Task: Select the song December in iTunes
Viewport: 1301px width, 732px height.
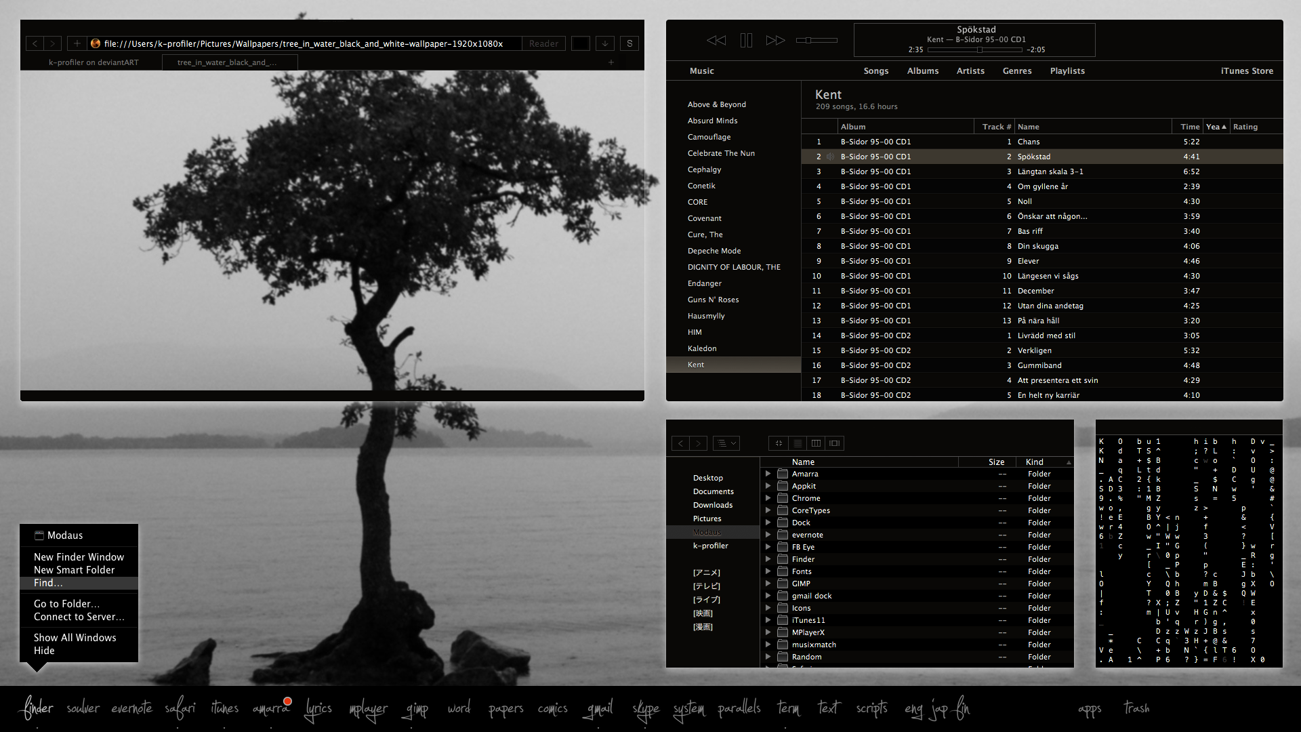Action: (x=1042, y=291)
